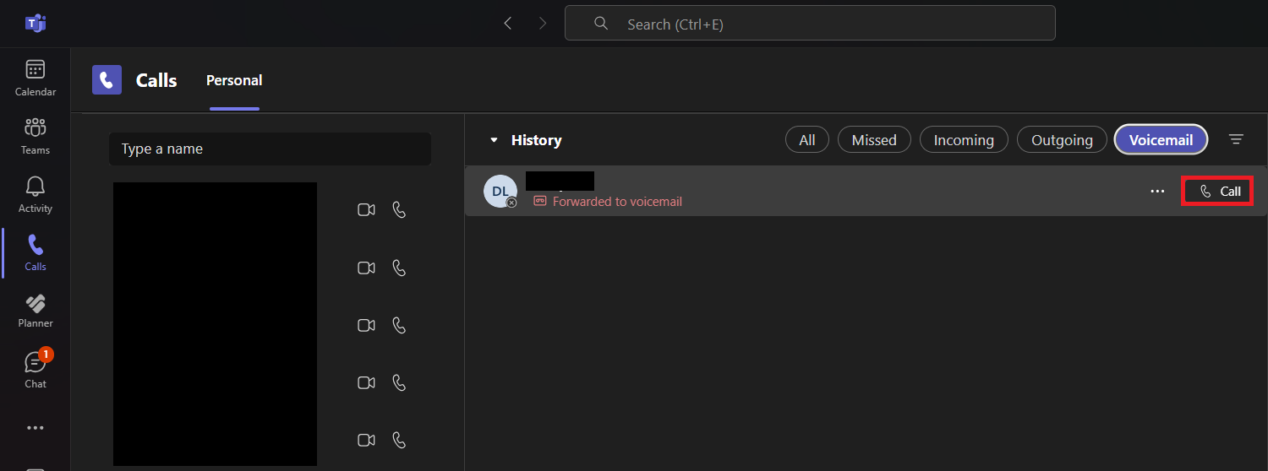Screen dimensions: 1268x471
Task: Open Chat with one unread notification
Action: [x=36, y=370]
